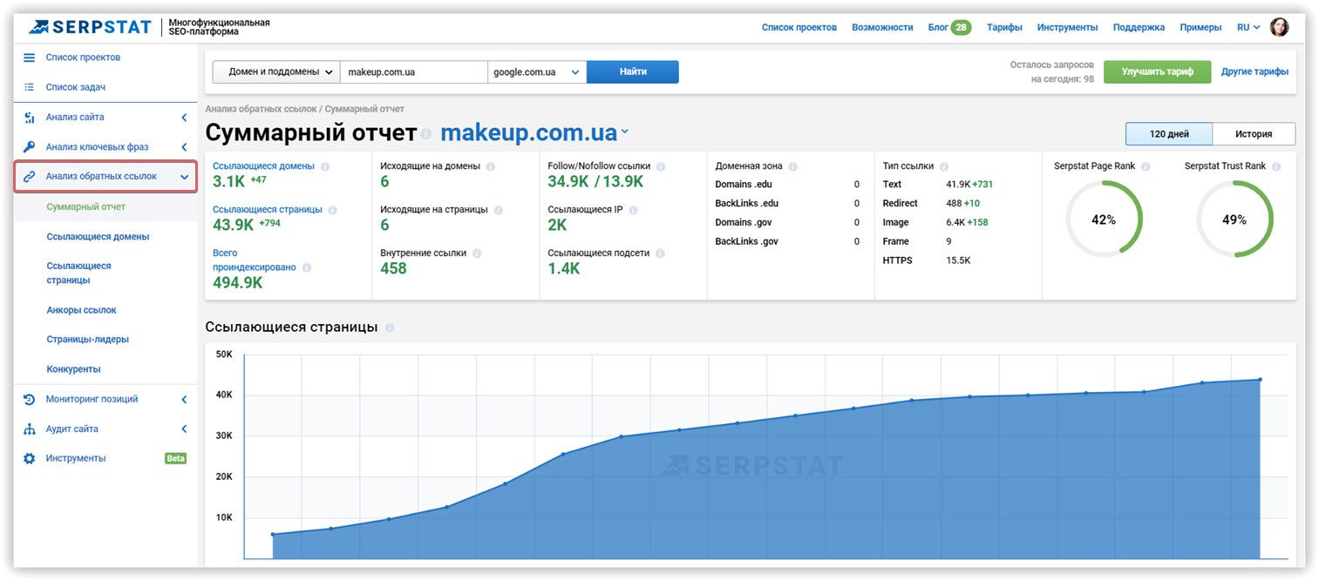1319x581 pixels.
Task: Click the info icon next to Follow/Nofollow ссылки
Action: 660,166
